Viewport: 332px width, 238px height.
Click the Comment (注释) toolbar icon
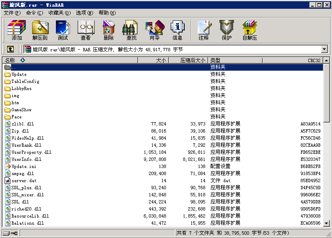(x=204, y=30)
